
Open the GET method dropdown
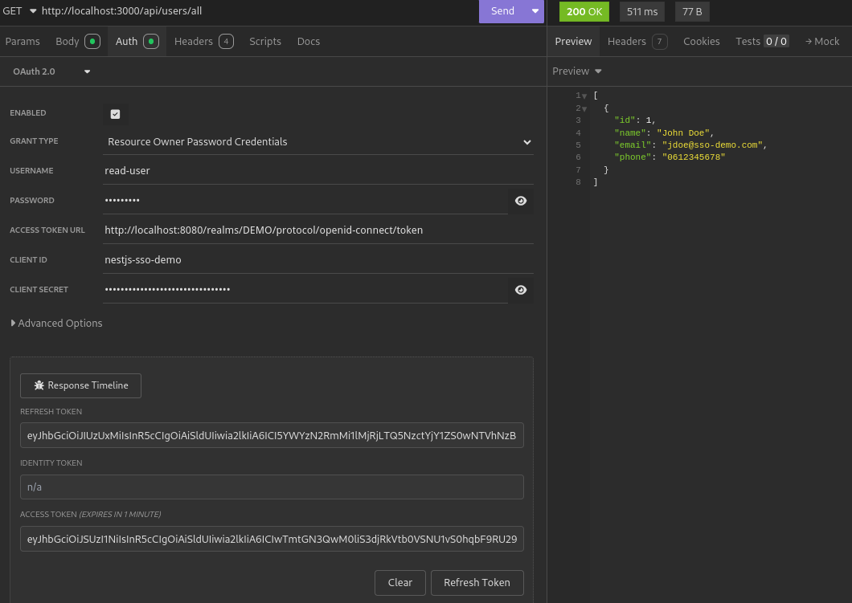19,11
